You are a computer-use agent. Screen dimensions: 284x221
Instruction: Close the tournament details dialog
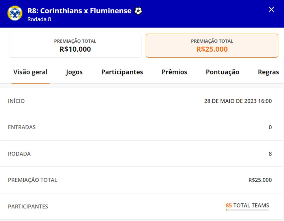[x=271, y=9]
